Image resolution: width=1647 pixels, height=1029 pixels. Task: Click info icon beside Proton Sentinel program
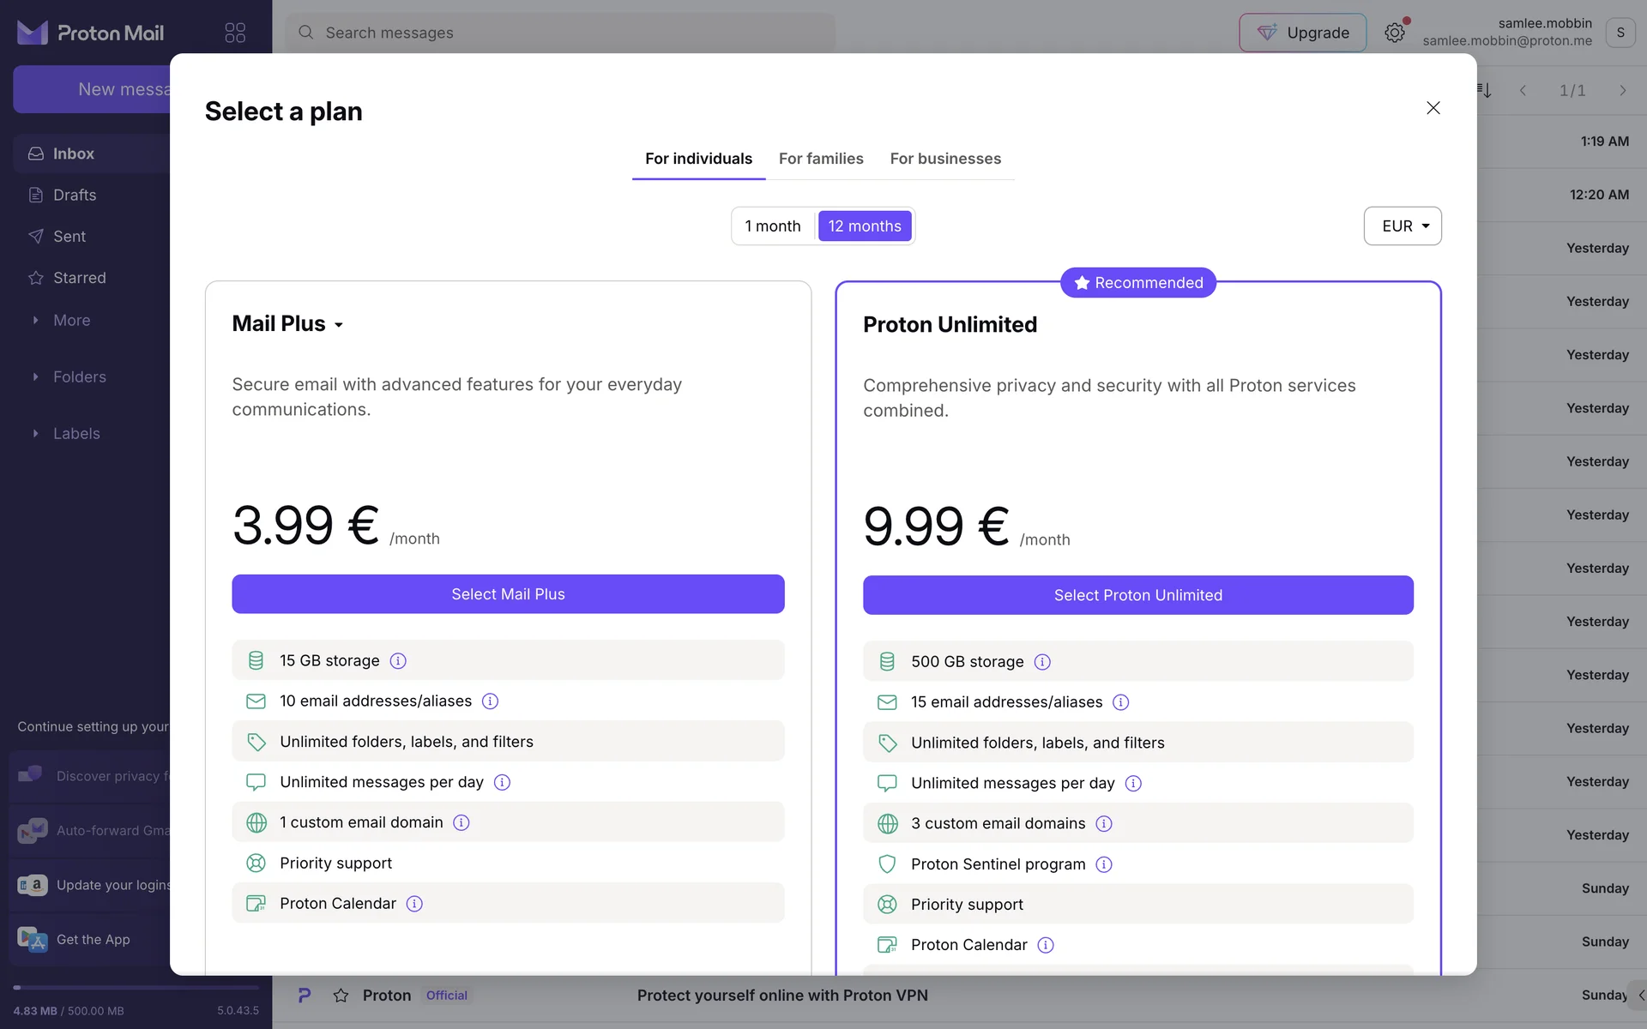tap(1104, 864)
